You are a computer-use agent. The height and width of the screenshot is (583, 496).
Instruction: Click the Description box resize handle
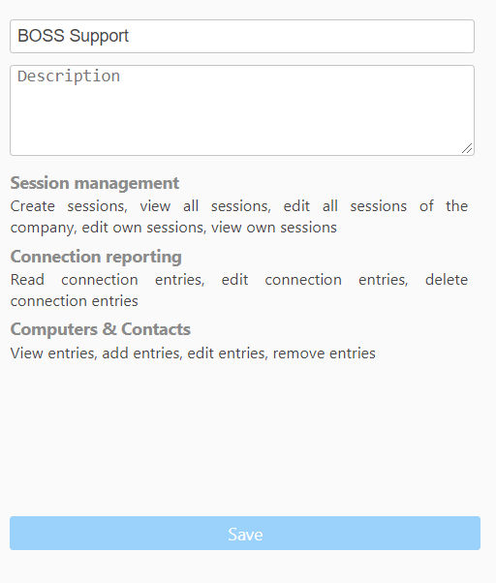pyautogui.click(x=467, y=148)
